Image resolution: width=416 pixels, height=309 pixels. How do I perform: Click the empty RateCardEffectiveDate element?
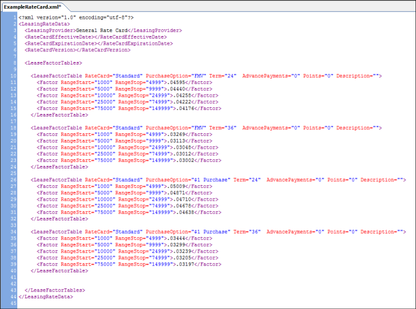96,37
